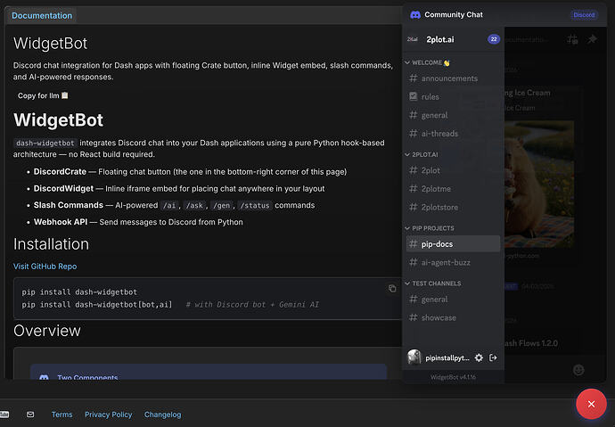
Task: Click the 2plot.ai server logo icon
Action: (x=412, y=39)
